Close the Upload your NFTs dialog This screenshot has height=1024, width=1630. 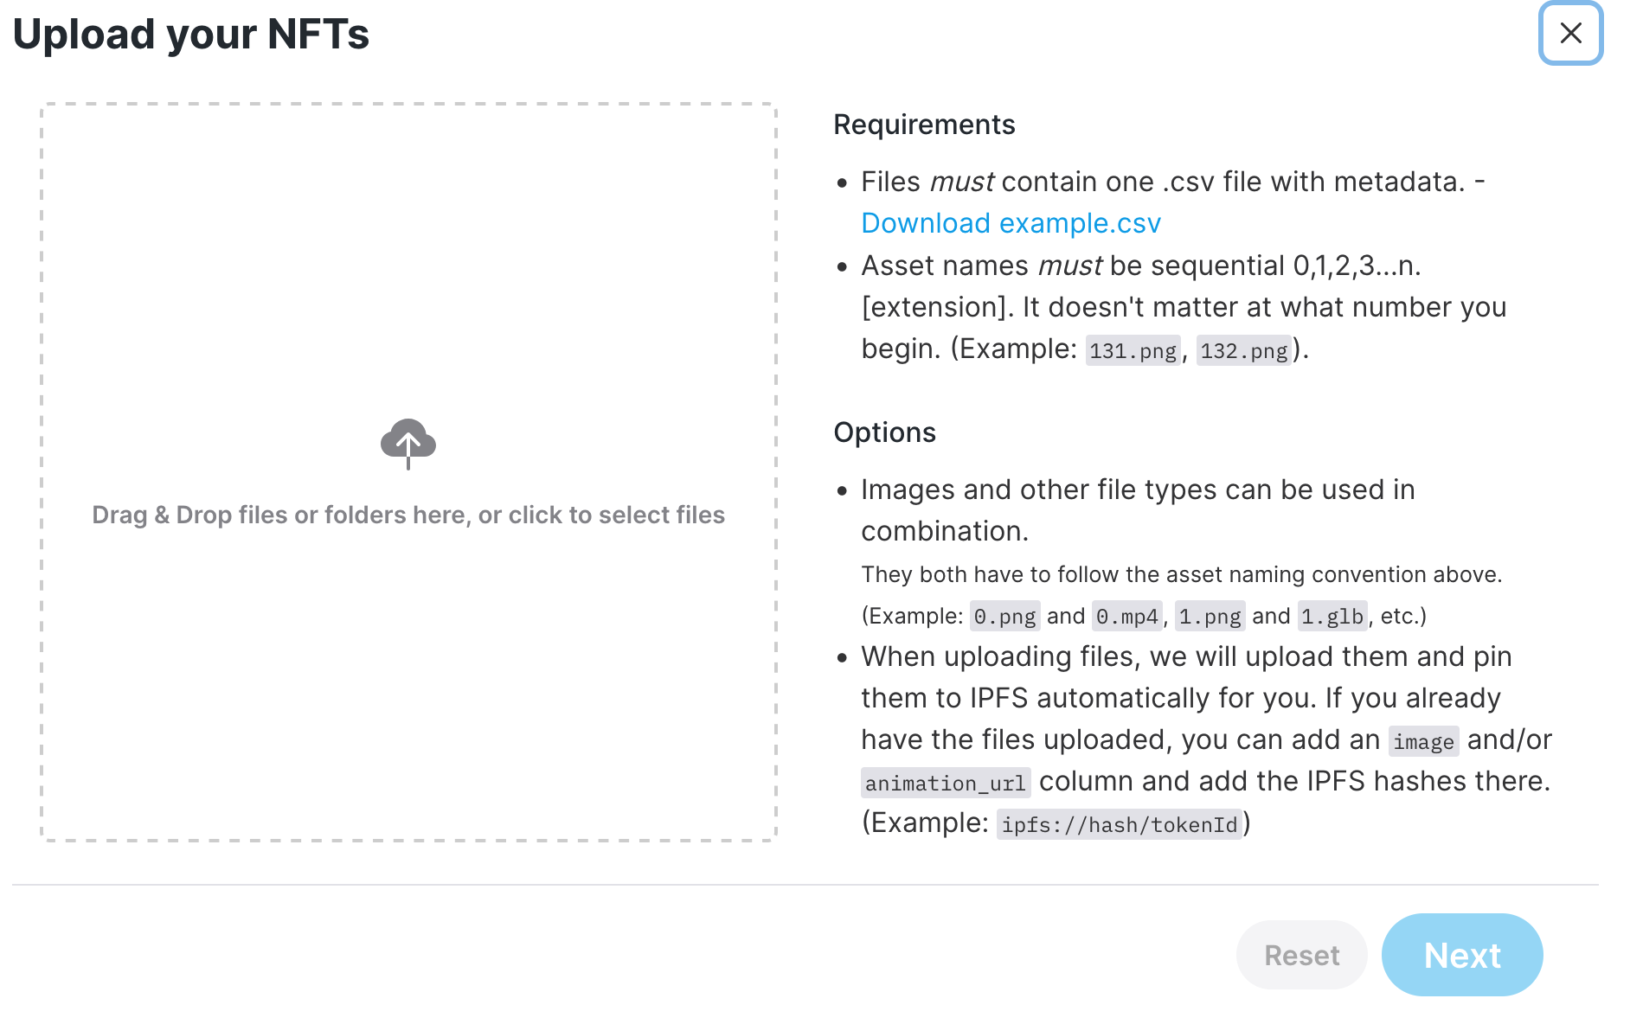[x=1570, y=33]
